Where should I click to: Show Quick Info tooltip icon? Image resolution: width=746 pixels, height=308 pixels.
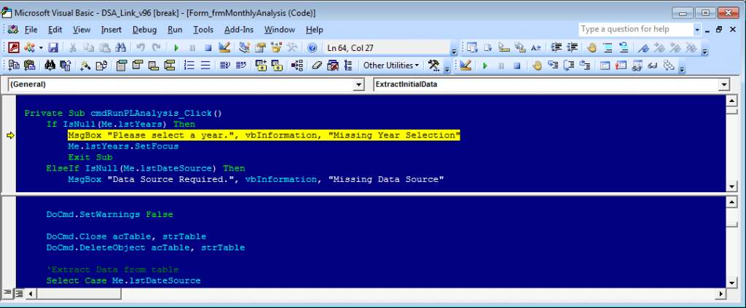[504, 47]
